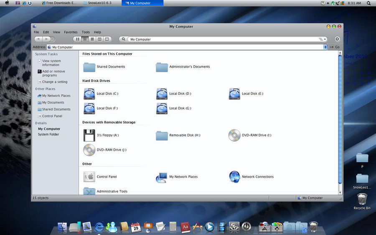Click the content pane scrollbar thumb
This screenshot has width=376, height=235.
340,119
